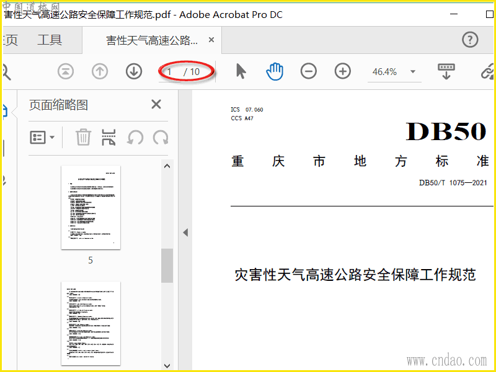Choose the selection arrow tool
Image resolution: width=496 pixels, height=372 pixels.
point(241,71)
